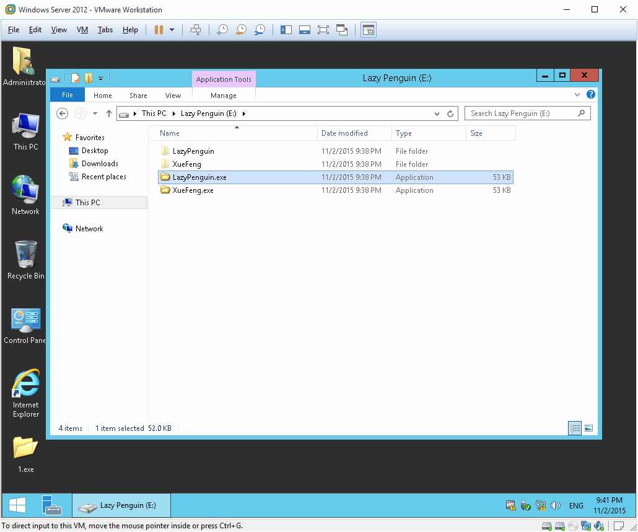The width and height of the screenshot is (638, 532).
Task: Go back in Explorer navigation
Action: point(63,113)
